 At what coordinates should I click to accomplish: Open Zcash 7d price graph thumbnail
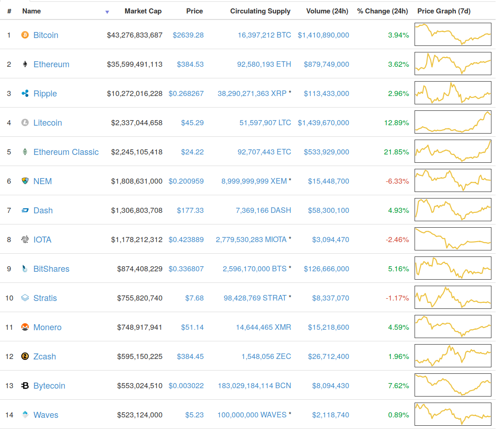tap(453, 355)
